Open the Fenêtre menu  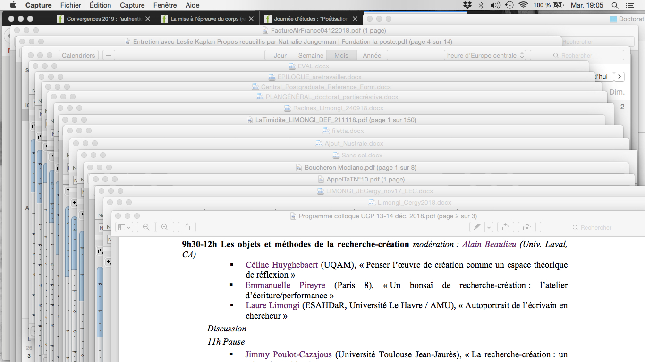click(x=165, y=5)
